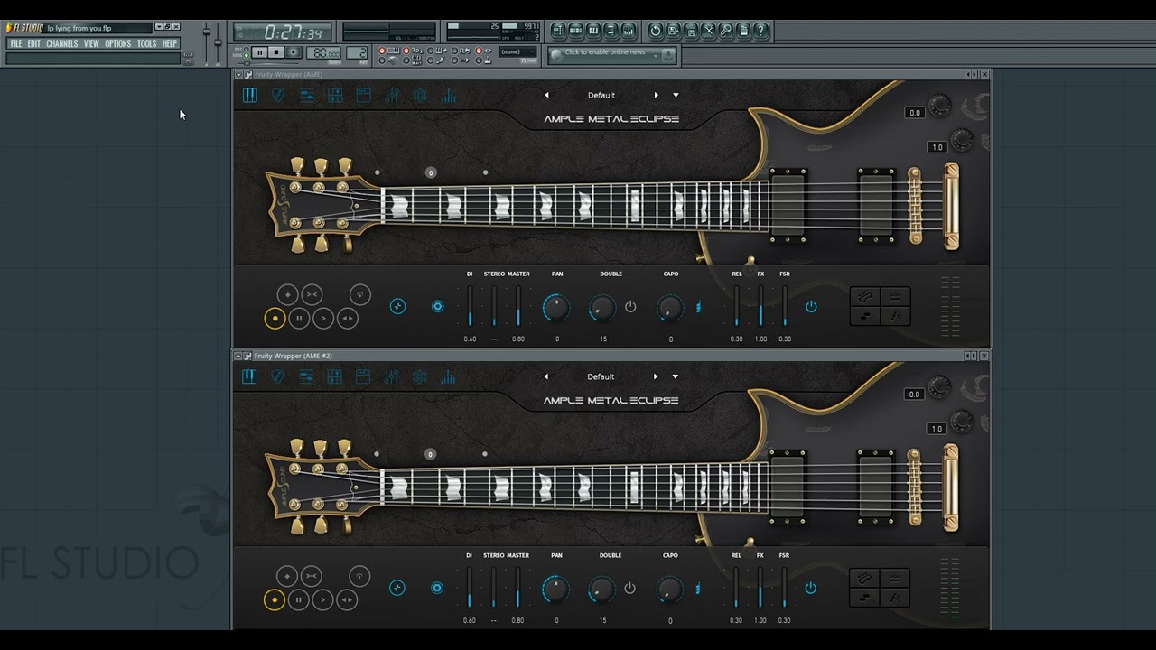Open the settings gear icon in AME #2

(x=420, y=377)
